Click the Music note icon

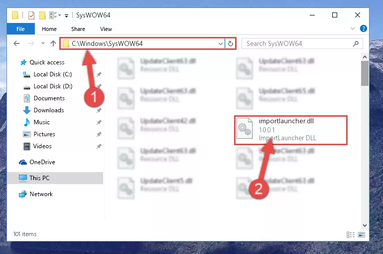[x=26, y=122]
